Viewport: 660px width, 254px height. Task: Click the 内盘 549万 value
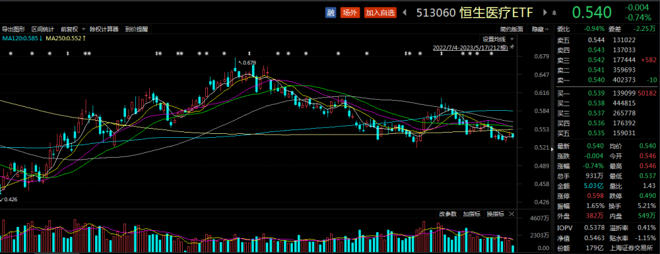[x=647, y=216]
